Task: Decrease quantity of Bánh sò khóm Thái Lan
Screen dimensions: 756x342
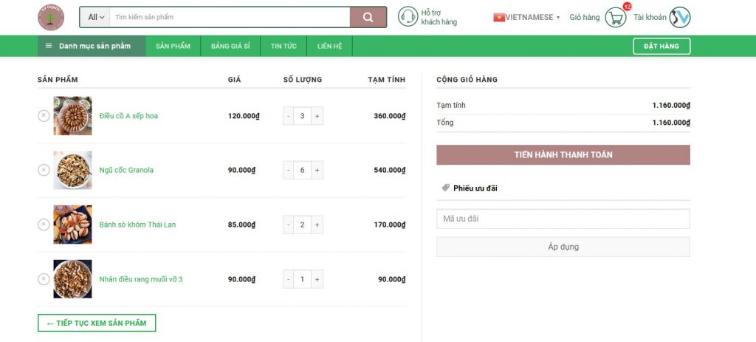Action: point(288,225)
